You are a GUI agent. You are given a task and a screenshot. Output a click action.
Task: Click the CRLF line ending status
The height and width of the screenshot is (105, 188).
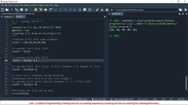(x=163, y=99)
